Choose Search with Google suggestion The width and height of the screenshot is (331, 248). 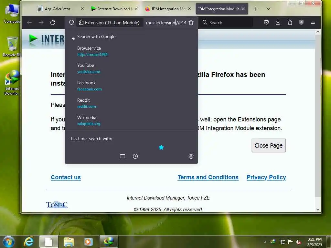pyautogui.click(x=131, y=37)
